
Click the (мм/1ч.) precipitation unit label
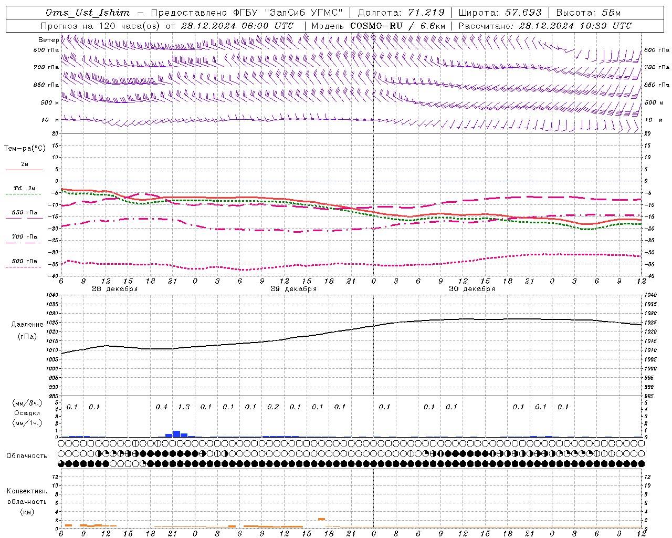[x=27, y=423]
